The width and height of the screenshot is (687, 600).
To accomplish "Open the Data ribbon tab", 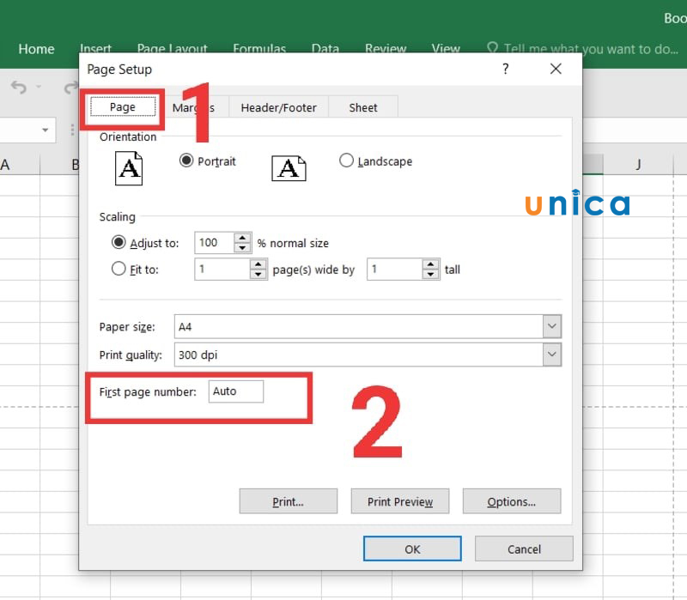I will 325,47.
